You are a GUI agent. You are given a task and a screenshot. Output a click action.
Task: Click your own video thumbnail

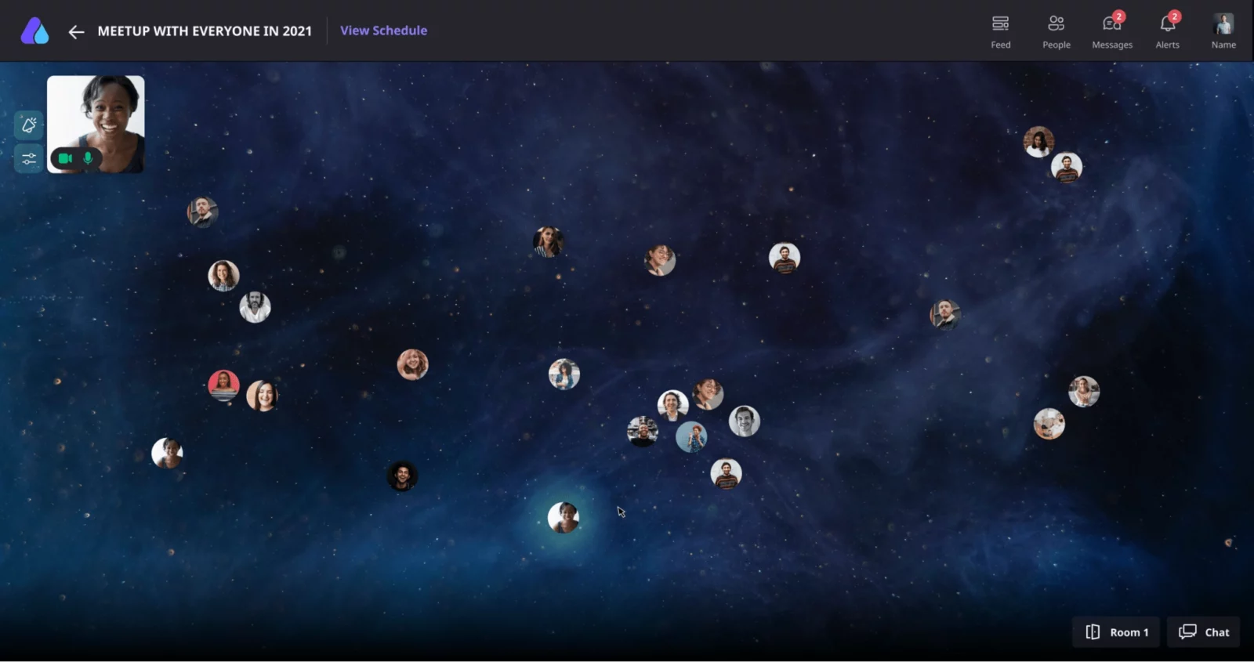(x=96, y=124)
